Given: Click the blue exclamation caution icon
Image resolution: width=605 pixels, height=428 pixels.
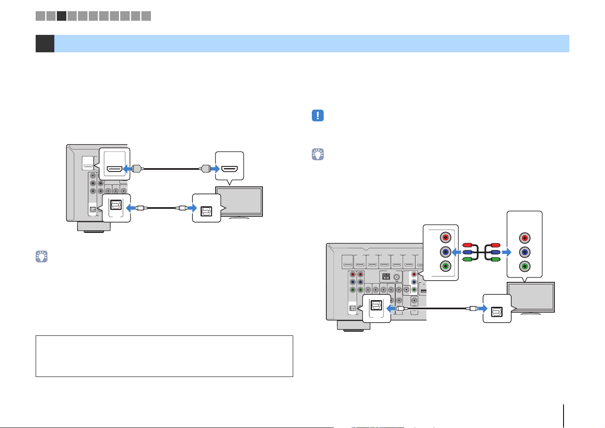Looking at the screenshot, I should tap(318, 115).
